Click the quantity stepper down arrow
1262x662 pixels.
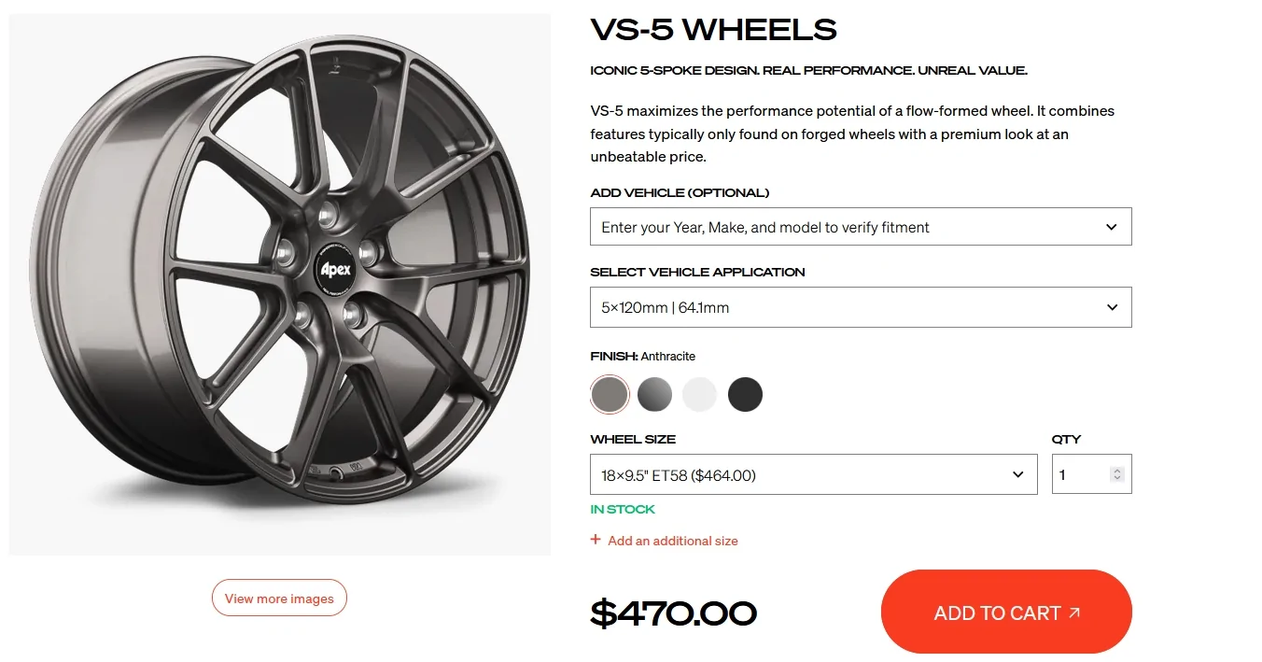(1117, 478)
